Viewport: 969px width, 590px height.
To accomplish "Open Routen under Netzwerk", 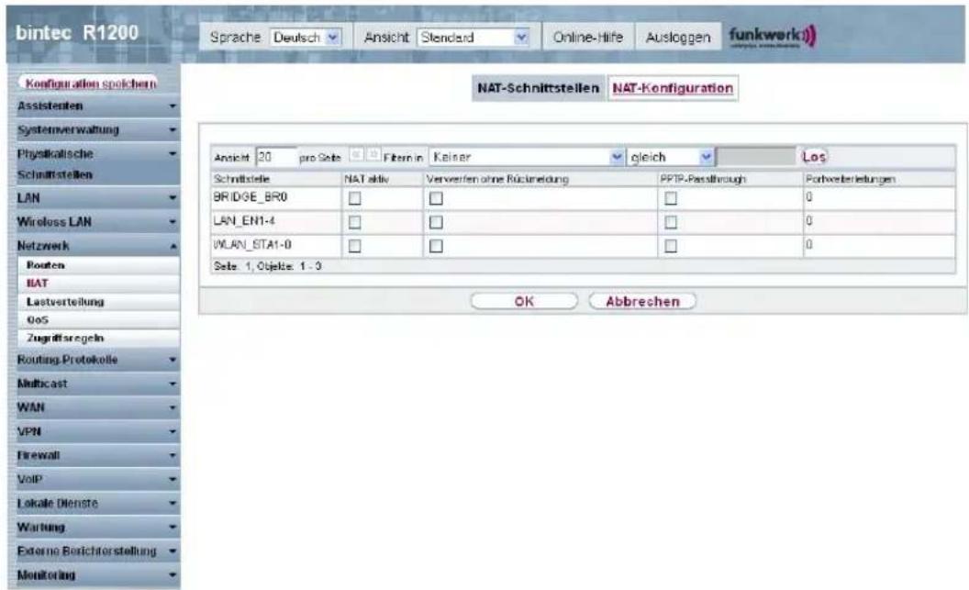I will (x=99, y=265).
